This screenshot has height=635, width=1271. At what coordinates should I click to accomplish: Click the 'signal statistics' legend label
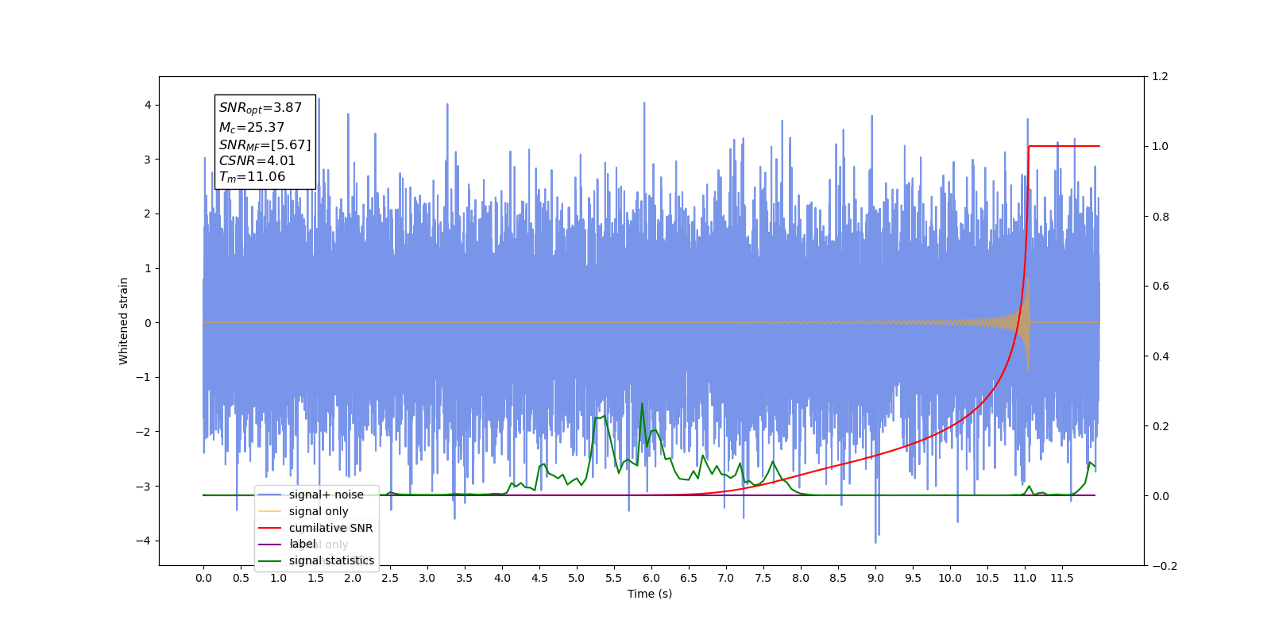(331, 560)
